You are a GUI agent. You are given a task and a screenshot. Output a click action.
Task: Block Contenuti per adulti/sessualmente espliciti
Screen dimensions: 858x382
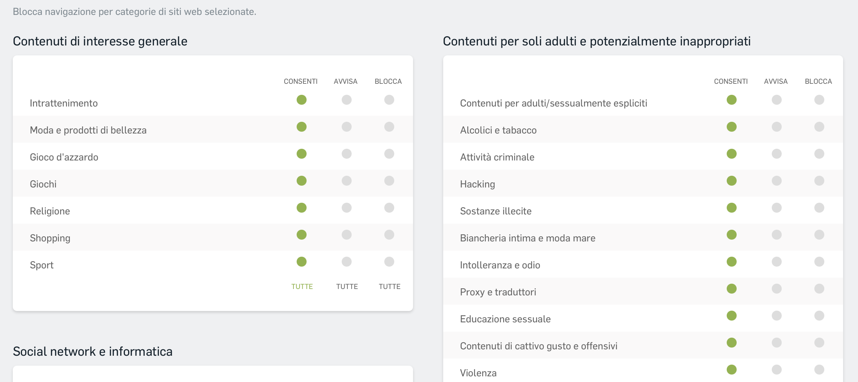click(x=819, y=100)
